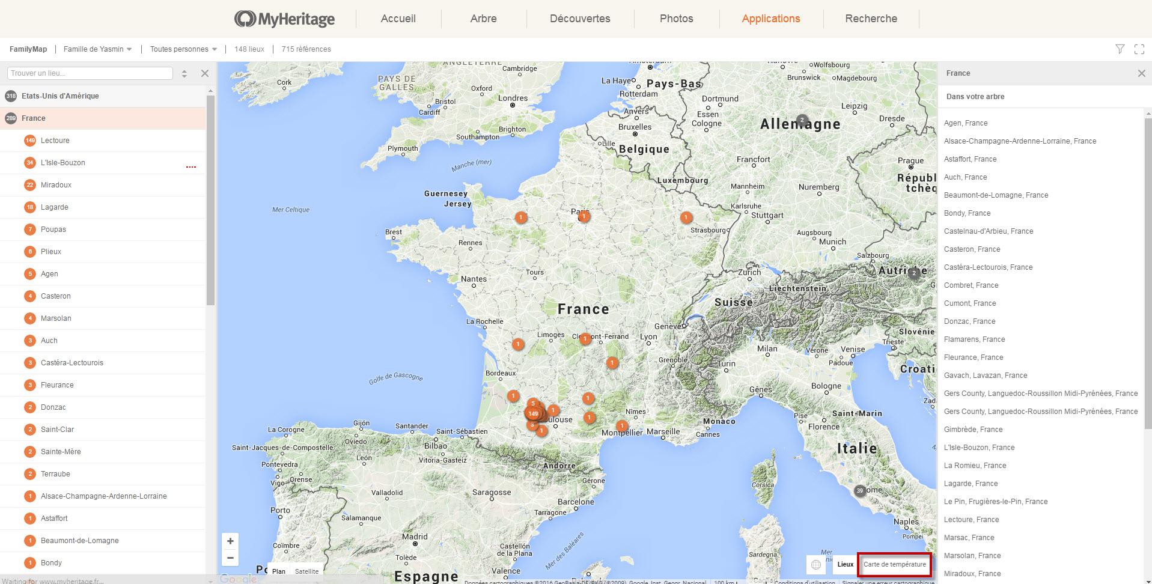This screenshot has width=1152, height=584.
Task: Open the Accueil menu
Action: point(398,19)
